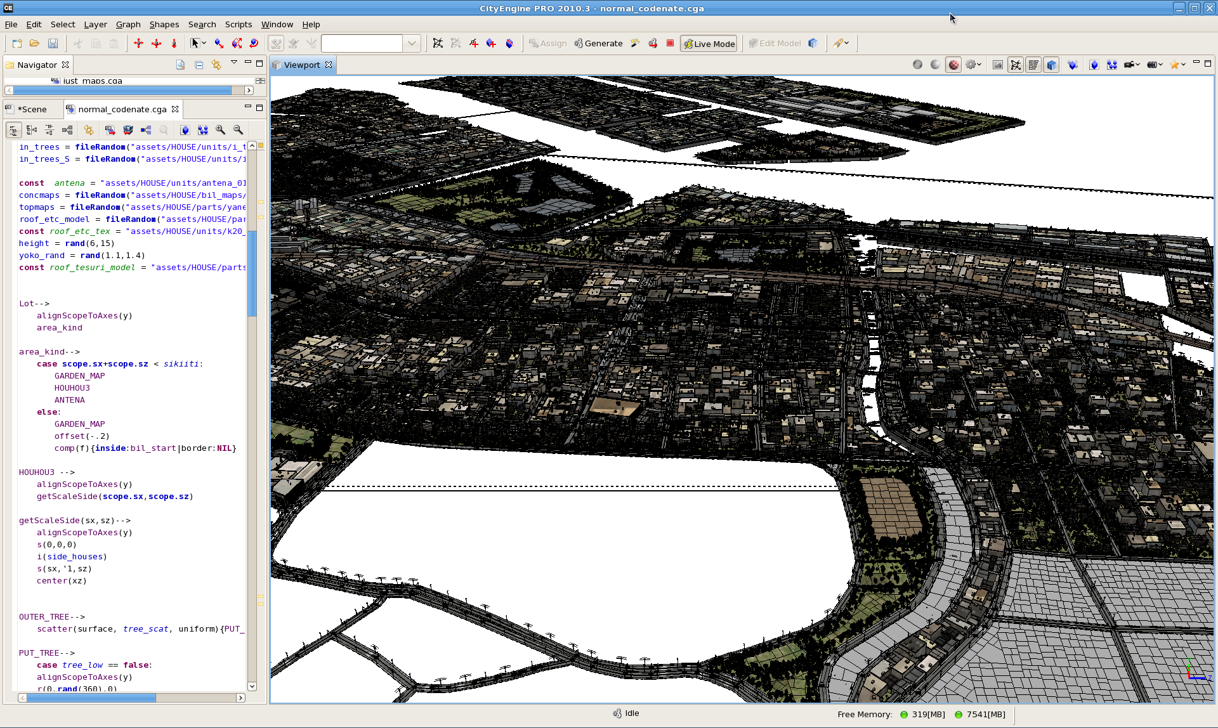This screenshot has height=728, width=1218.
Task: Click the Frame Selection icon in viewport toolbar
Action: [1093, 65]
